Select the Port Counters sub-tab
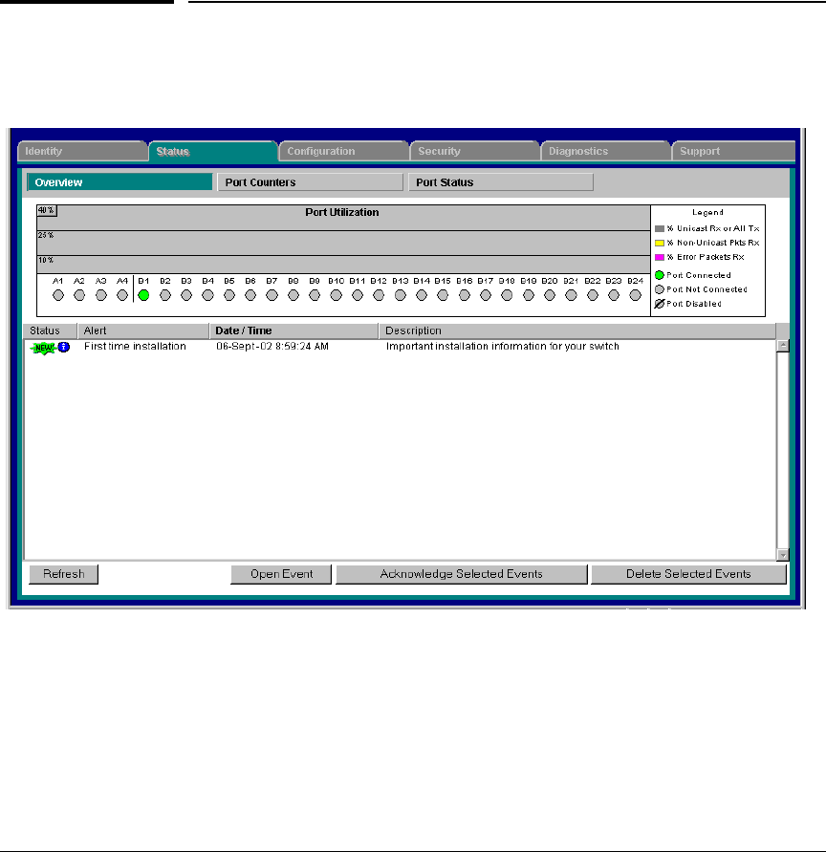Viewport: 826px width, 852px height. pos(310,182)
